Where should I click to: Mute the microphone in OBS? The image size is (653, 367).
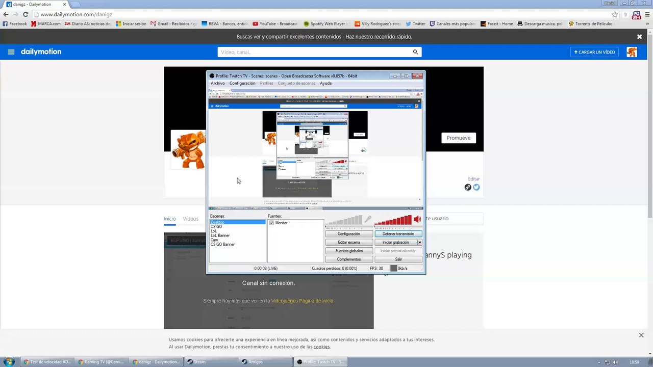click(368, 220)
